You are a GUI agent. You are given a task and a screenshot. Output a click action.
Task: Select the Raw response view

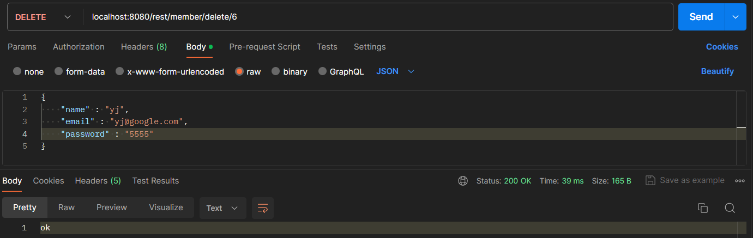click(x=67, y=208)
